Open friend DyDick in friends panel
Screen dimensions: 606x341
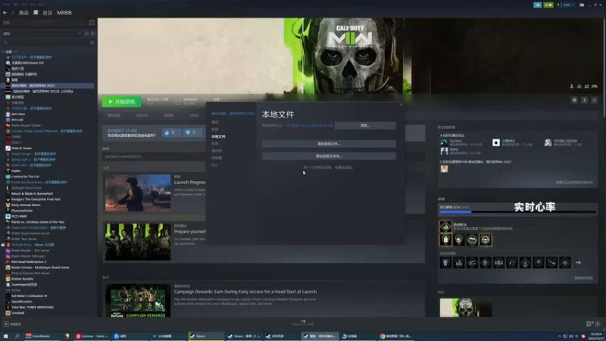456,141
